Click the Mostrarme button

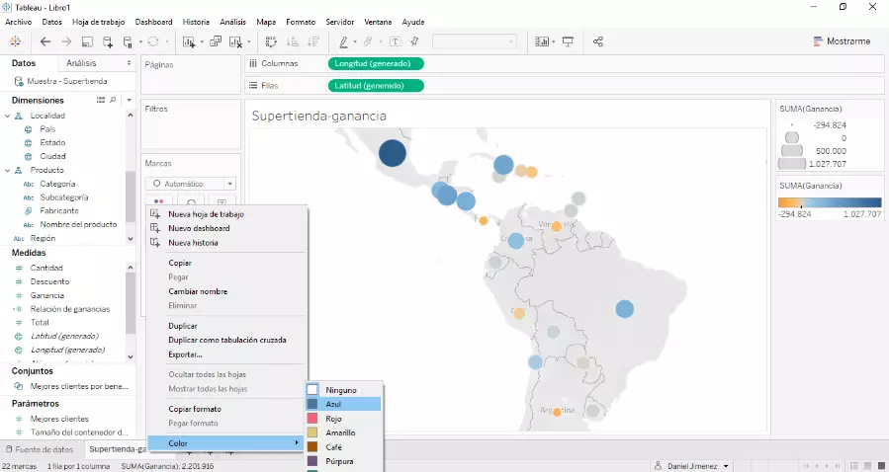842,41
